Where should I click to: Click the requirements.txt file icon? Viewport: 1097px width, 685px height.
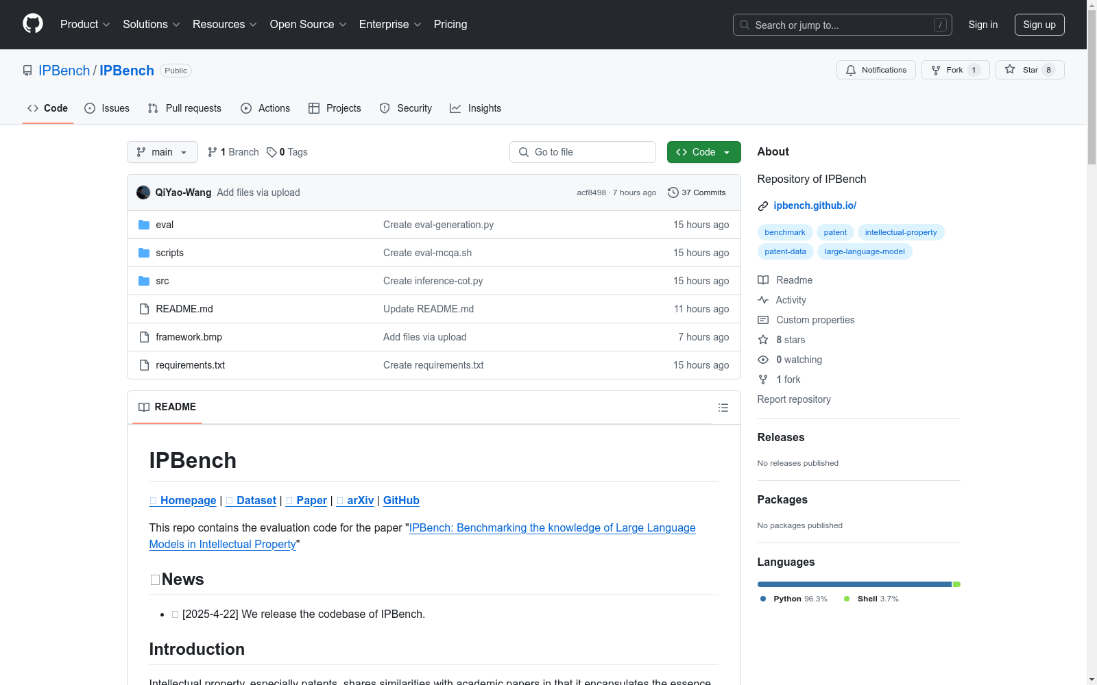[144, 365]
